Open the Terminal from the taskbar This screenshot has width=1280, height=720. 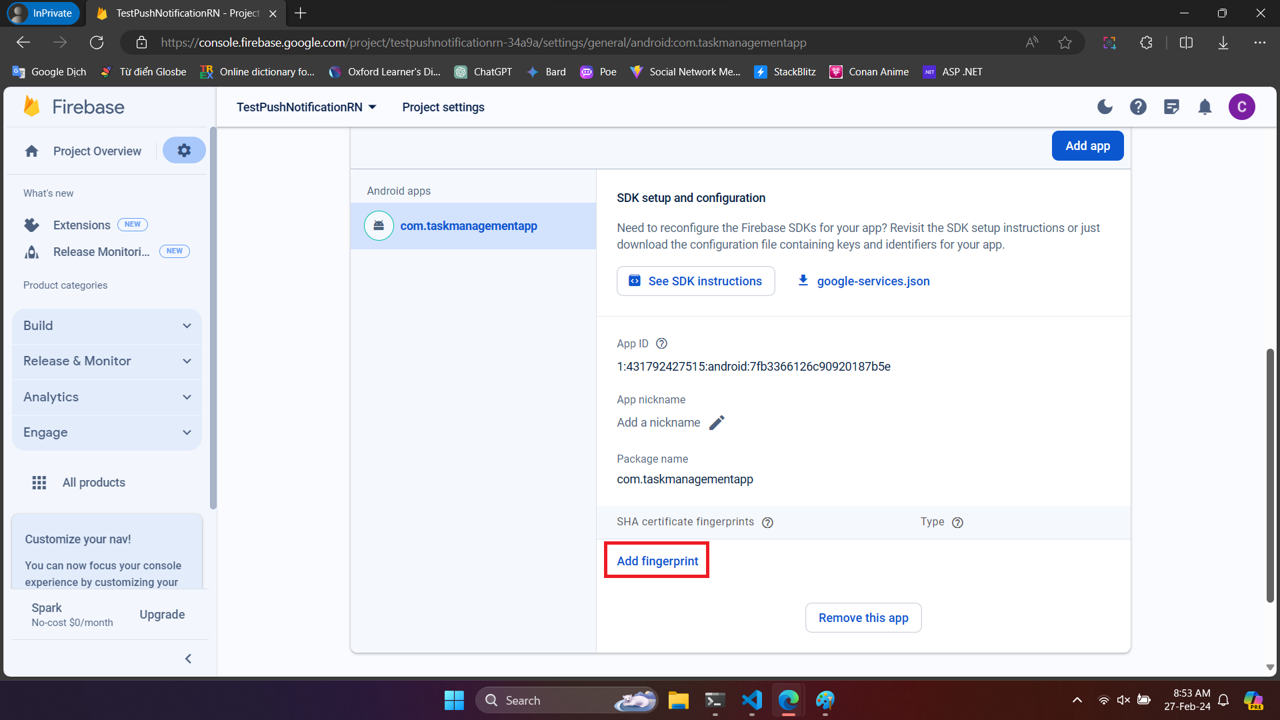(715, 701)
